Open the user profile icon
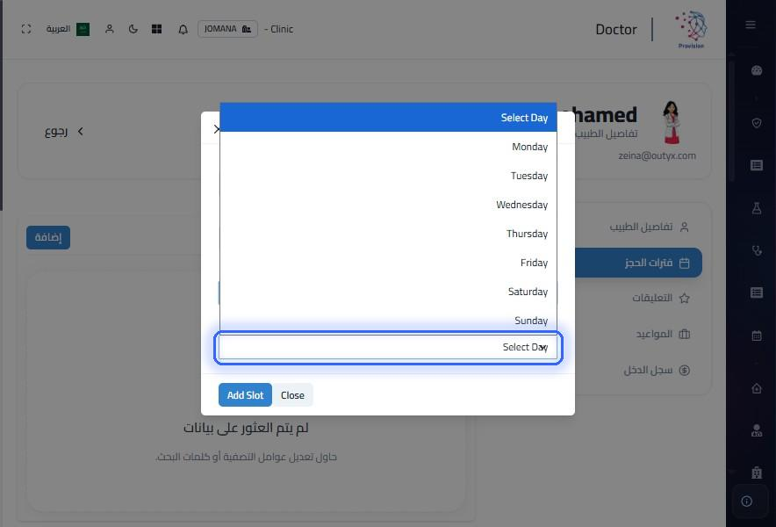 (x=110, y=29)
